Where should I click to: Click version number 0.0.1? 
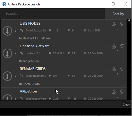[x=56, y=76]
